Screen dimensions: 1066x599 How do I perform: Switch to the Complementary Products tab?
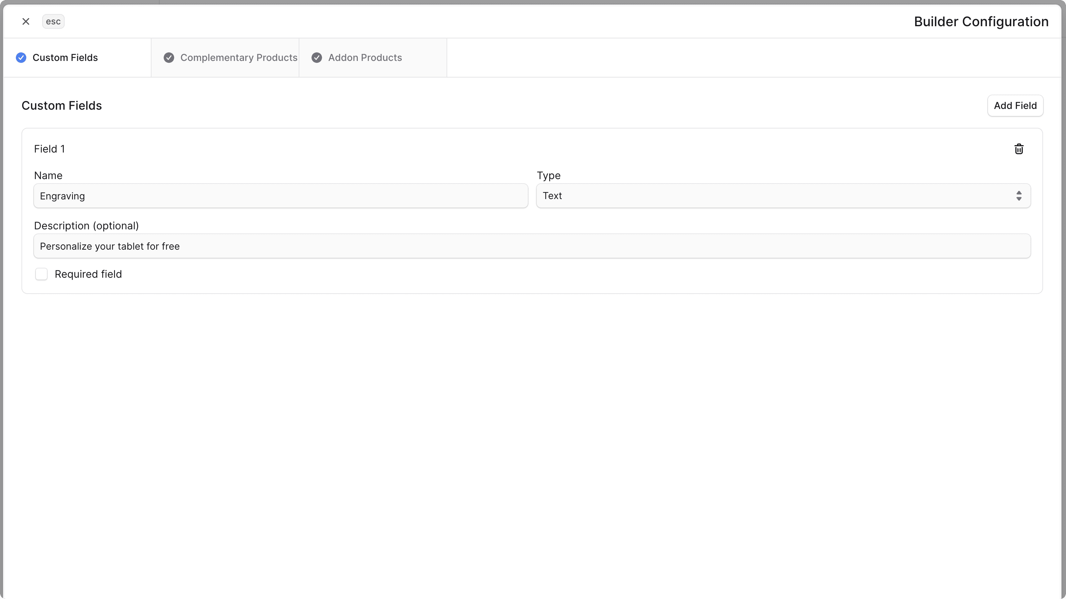tap(239, 58)
